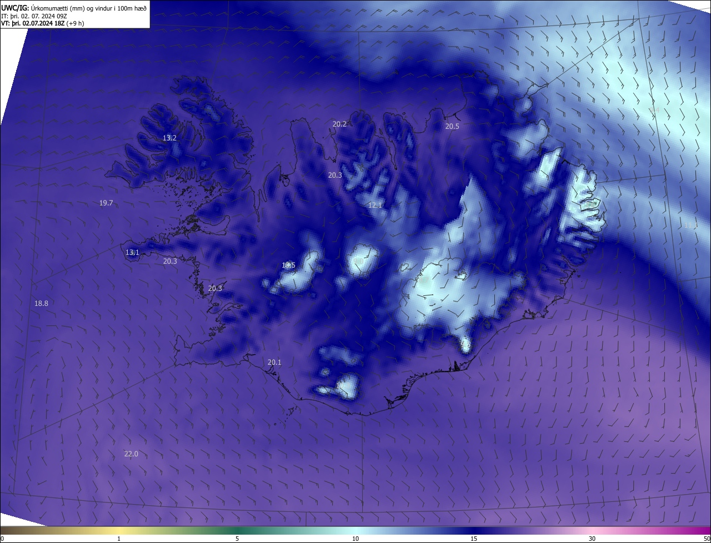Click the 20.3 value beside the 13.1 label
This screenshot has height=543, width=711.
(170, 261)
